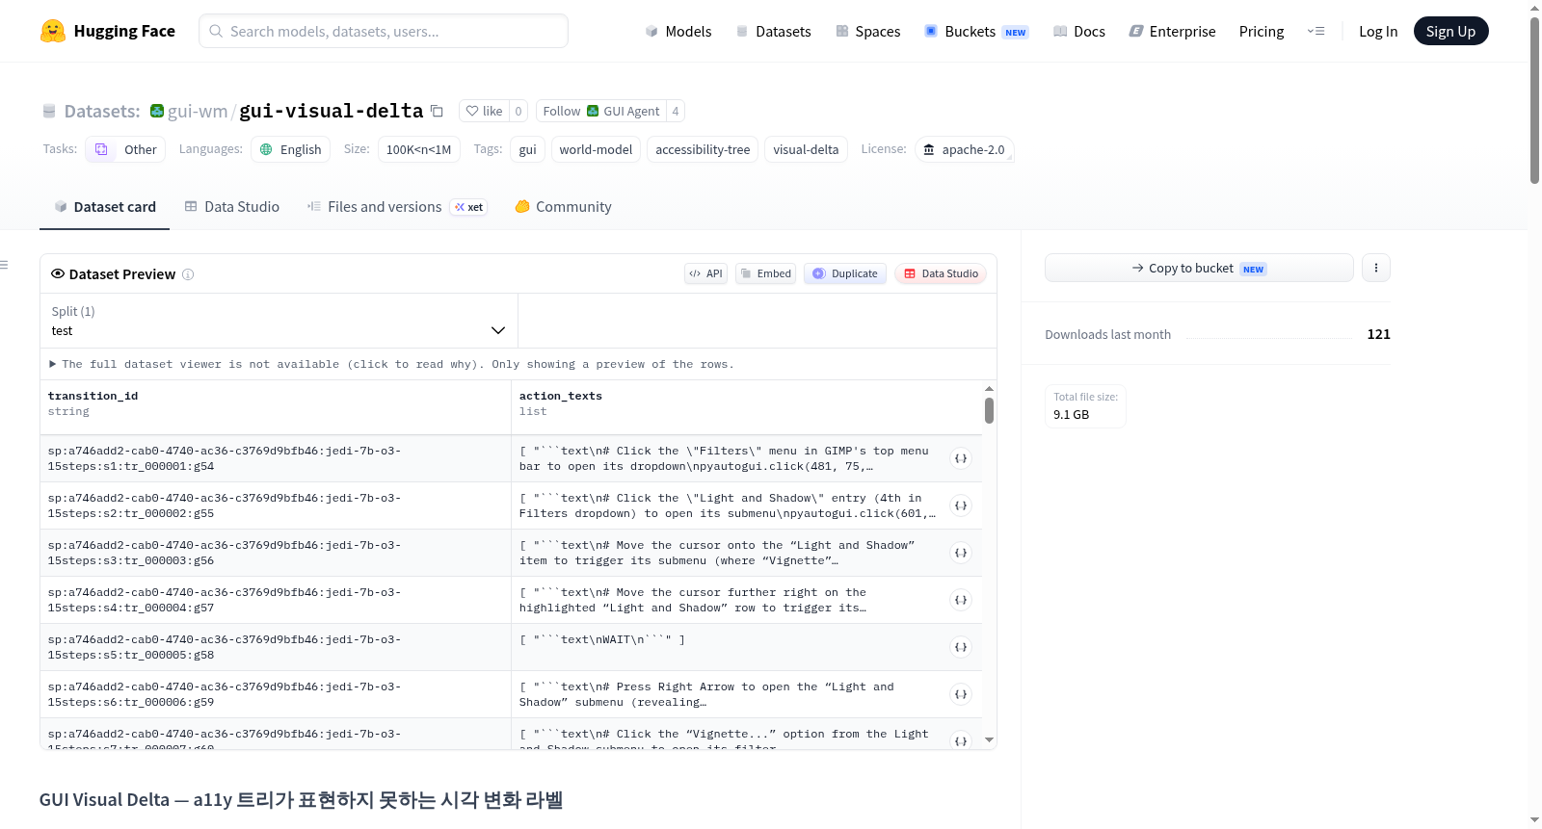Viewport: 1542px width, 829px height.
Task: Expand JSON icon for the WAIT row
Action: [961, 647]
